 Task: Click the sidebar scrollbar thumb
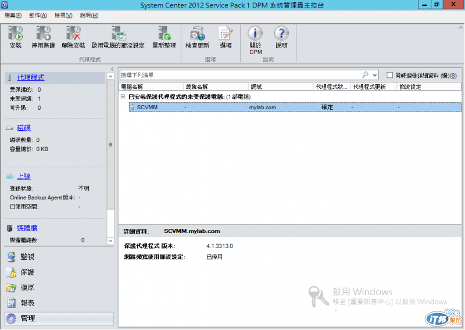pyautogui.click(x=110, y=145)
